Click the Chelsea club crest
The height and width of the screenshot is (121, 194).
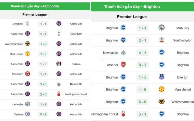coord(28,114)
